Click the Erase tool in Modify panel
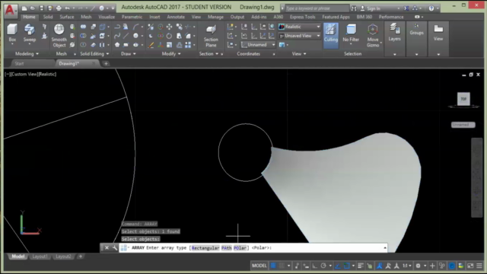The width and height of the screenshot is (487, 274). click(151, 45)
